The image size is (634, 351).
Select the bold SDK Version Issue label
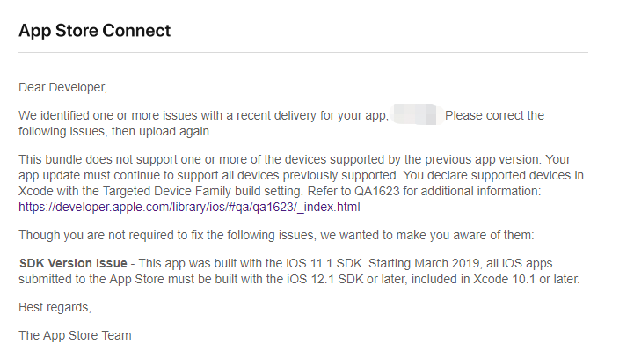click(x=73, y=263)
